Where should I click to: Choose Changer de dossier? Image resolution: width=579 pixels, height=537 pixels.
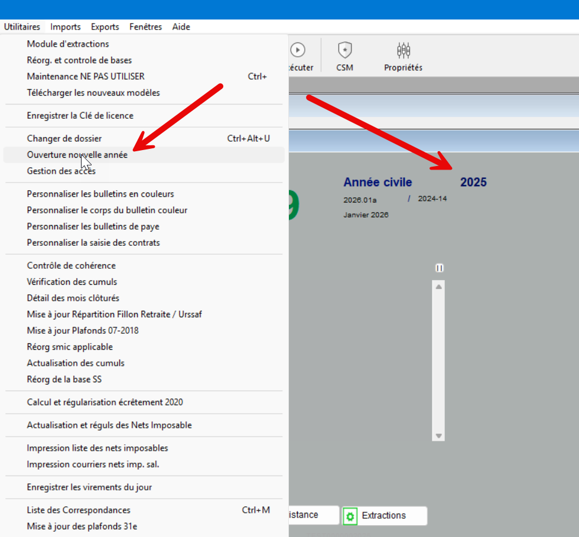(64, 138)
